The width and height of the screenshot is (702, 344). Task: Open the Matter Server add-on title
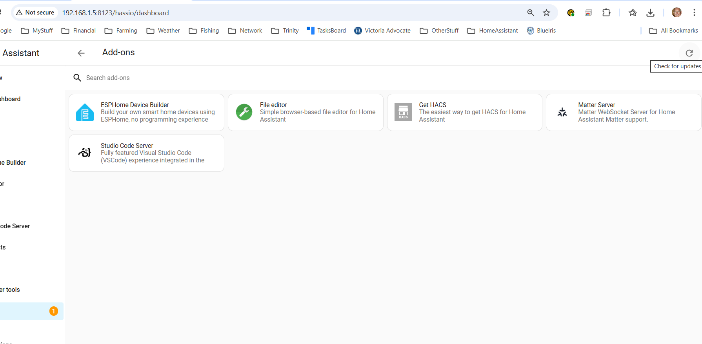(597, 105)
